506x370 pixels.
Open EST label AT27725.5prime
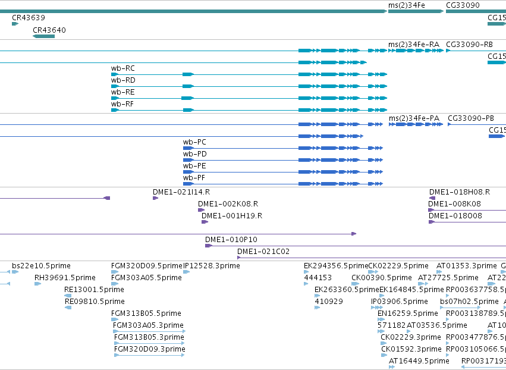[448, 278]
